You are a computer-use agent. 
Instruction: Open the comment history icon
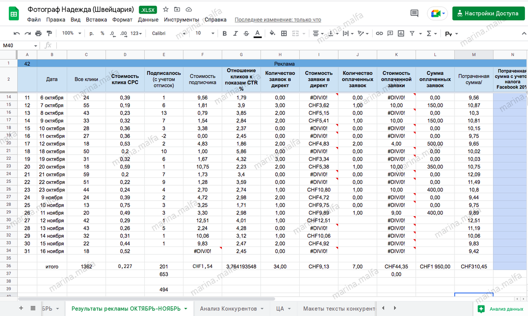click(x=414, y=13)
